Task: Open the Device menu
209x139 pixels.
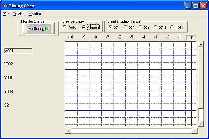Action: [19, 14]
